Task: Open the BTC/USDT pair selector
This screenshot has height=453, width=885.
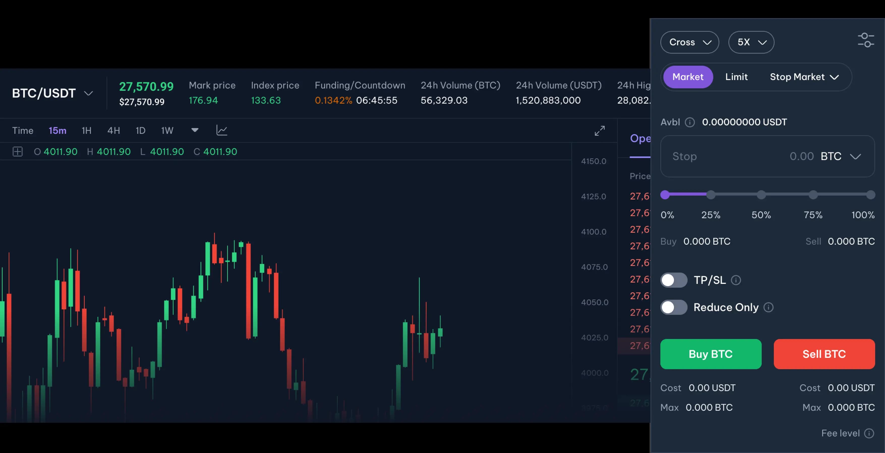Action: click(52, 93)
